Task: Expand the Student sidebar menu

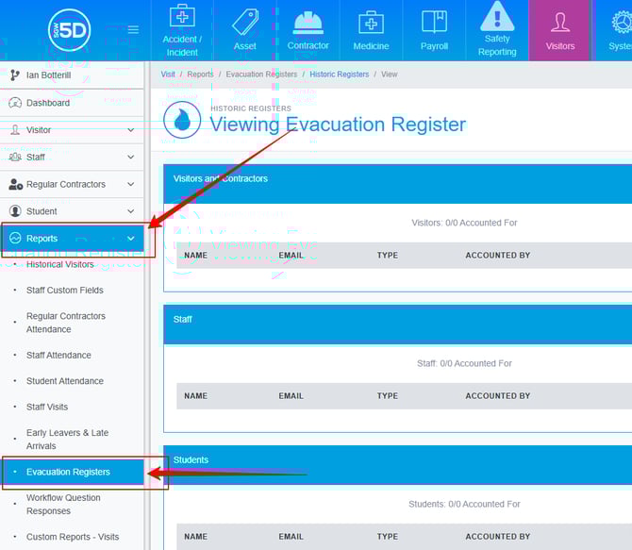Action: [x=73, y=212]
